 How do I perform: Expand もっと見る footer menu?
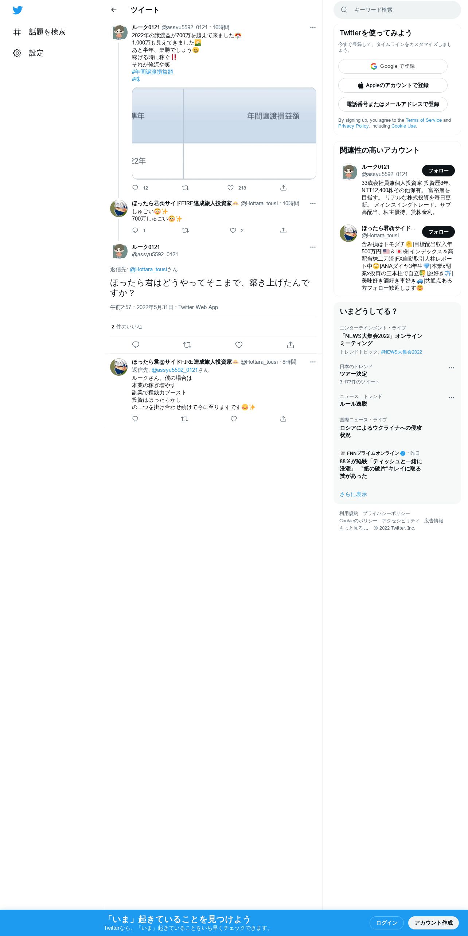[x=354, y=528]
